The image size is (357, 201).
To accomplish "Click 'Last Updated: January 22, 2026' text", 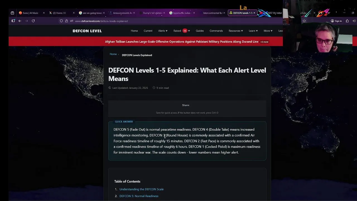I will (x=130, y=88).
